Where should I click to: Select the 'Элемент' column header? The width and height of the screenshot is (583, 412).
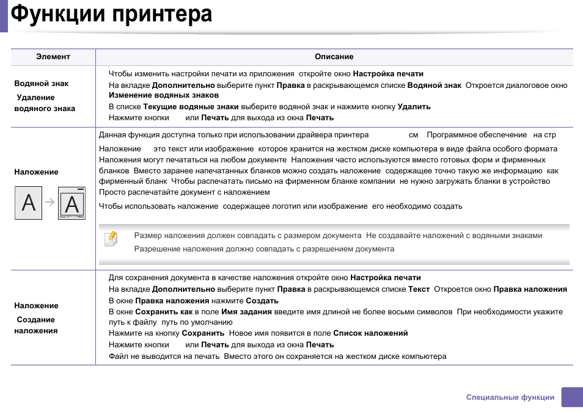coord(53,56)
